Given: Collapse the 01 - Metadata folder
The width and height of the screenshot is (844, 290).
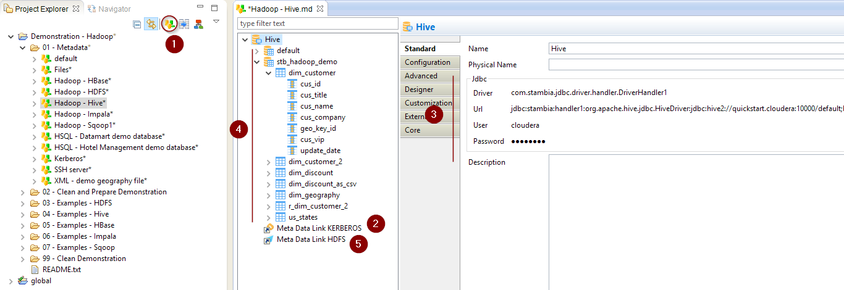Looking at the screenshot, I should [x=23, y=48].
